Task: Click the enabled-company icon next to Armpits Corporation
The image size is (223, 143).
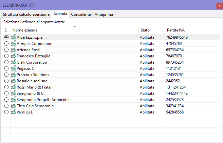Action: tap(13, 44)
